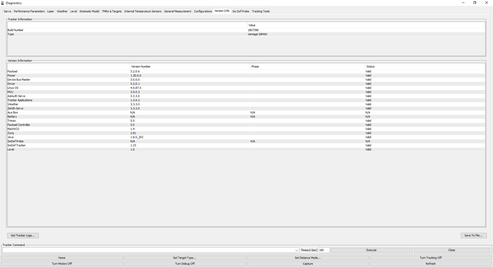The image size is (493, 267).
Task: Switch to Performance Parameters tab
Action: (x=29, y=11)
